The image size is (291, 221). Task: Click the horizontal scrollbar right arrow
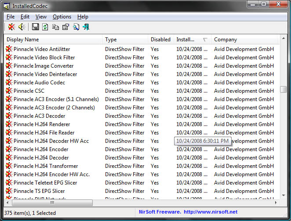click(276, 203)
